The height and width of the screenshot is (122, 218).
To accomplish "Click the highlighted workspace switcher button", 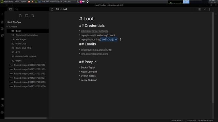I will point(186,2).
